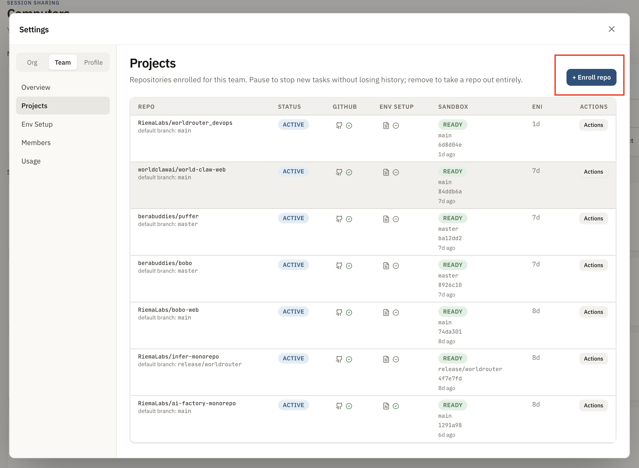Viewport: 639px width, 468px height.
Task: Open the Overview settings section
Action: [63, 87]
